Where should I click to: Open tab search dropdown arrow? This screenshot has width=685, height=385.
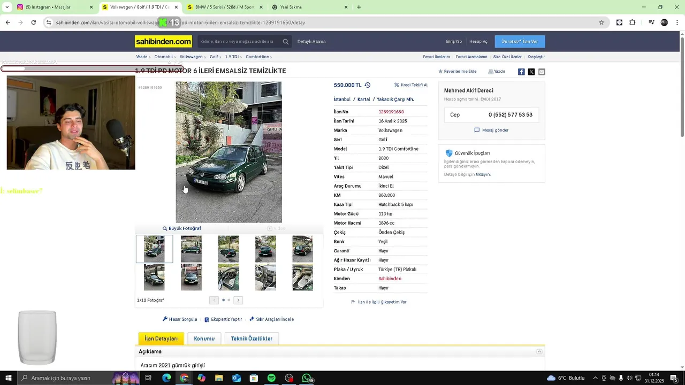7,7
